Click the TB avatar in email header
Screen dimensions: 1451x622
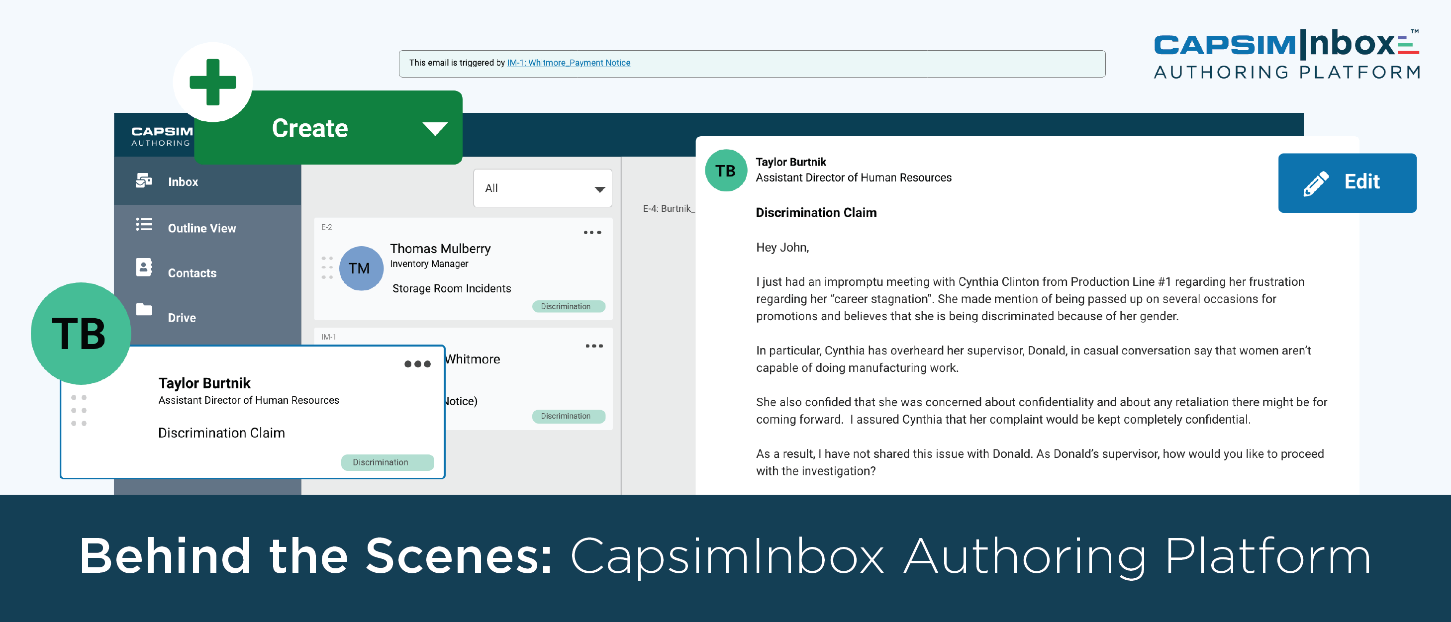point(726,171)
